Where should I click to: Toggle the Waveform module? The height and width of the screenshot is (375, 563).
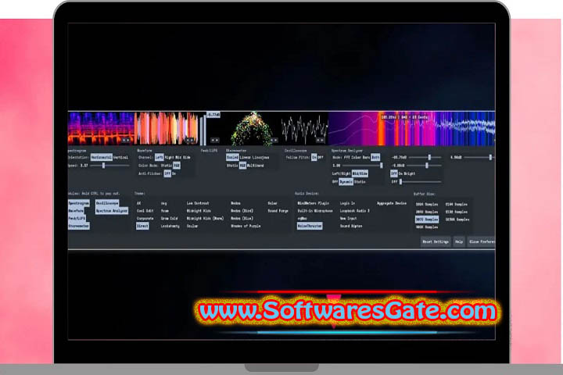pyautogui.click(x=76, y=211)
